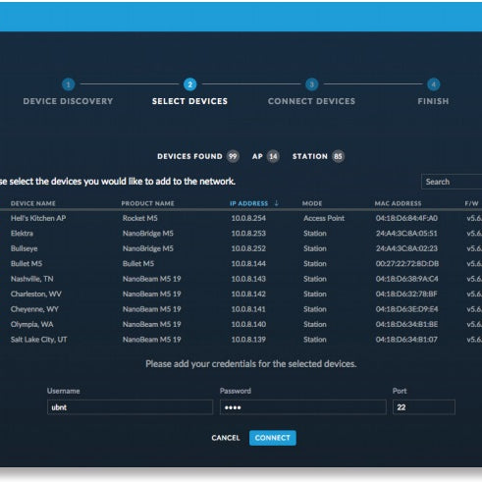The image size is (482, 482).
Task: Select the Olympia, WA device row
Action: click(241, 324)
